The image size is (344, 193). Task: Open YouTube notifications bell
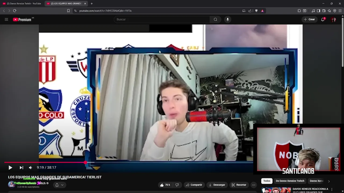323,19
